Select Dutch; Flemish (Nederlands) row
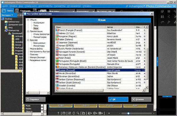This screenshot has width=177, height=116. (x=100, y=49)
